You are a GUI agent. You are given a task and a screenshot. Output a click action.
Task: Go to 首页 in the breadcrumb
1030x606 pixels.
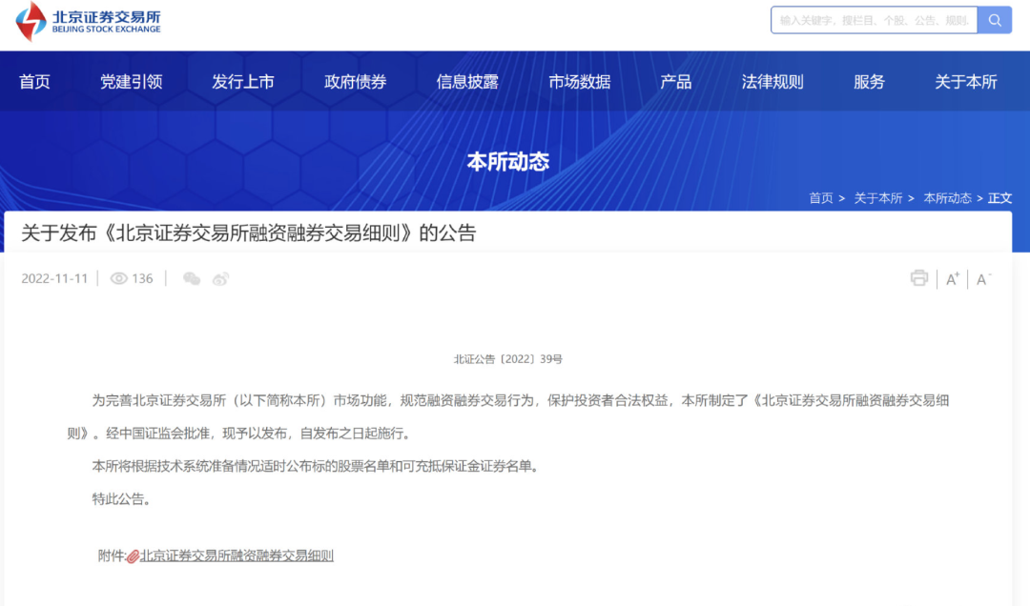820,198
